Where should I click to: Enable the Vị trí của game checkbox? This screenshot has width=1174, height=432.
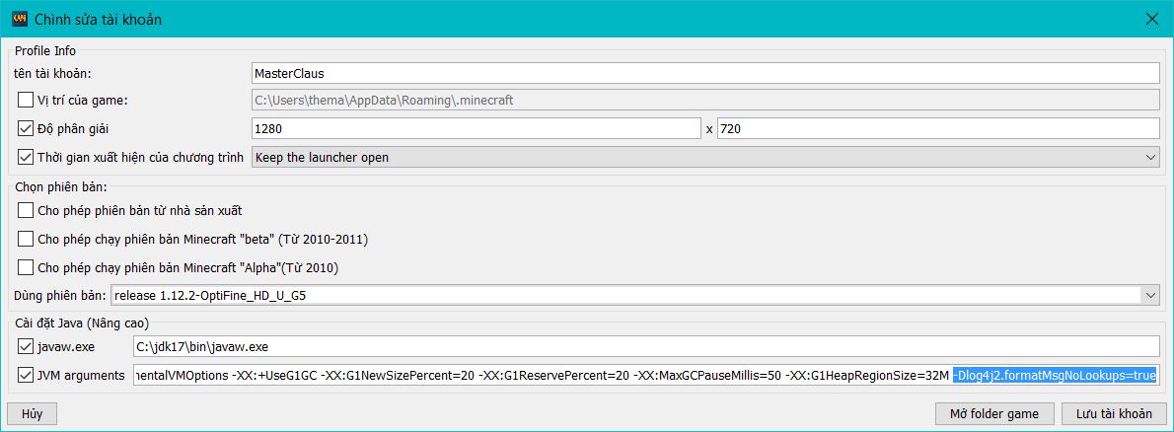(x=26, y=100)
